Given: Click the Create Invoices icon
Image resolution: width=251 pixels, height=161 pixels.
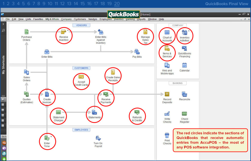Looking at the screenshot, I should click(47, 94).
